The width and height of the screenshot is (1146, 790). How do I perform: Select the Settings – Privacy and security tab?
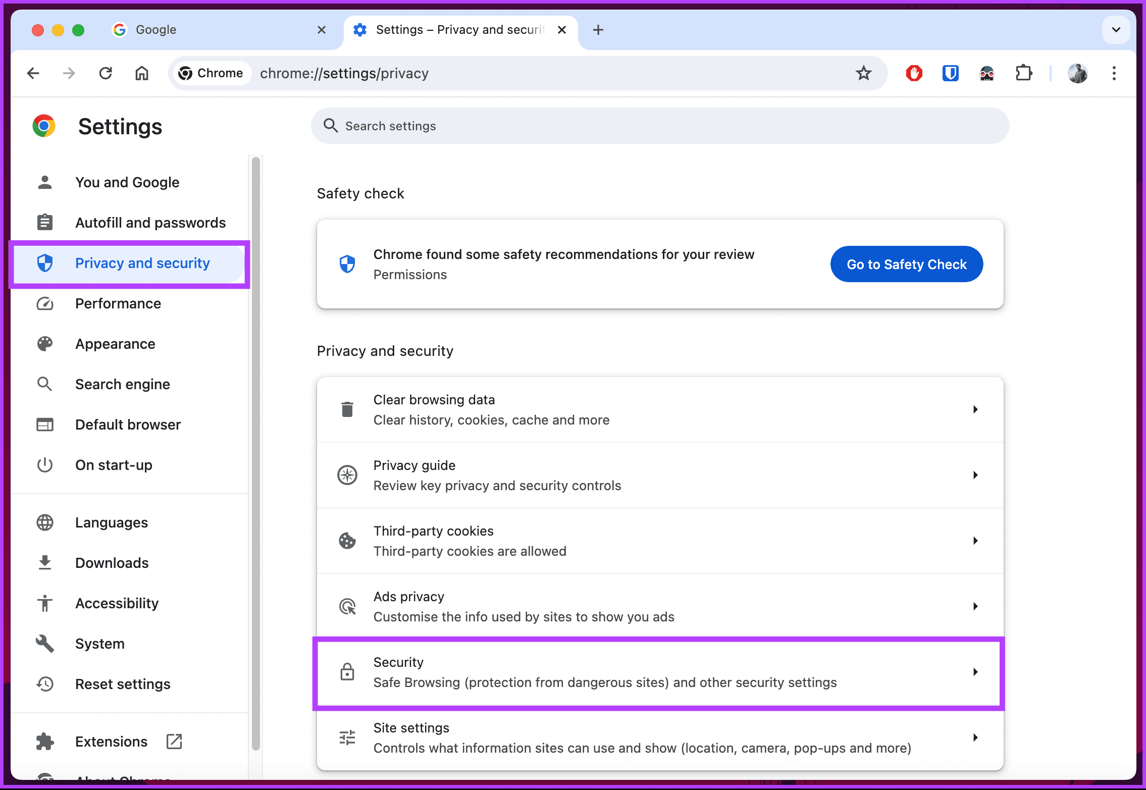tap(460, 30)
